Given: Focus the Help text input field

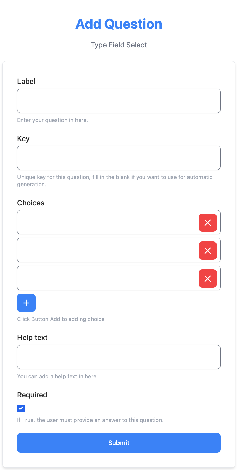Looking at the screenshot, I should click(x=119, y=357).
